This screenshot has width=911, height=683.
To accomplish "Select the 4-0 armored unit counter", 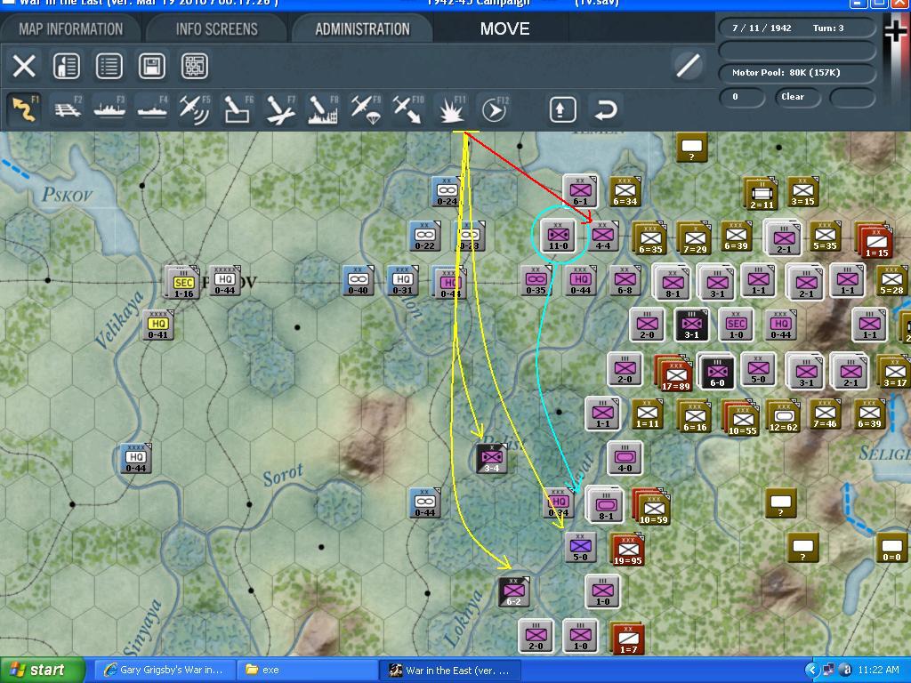I will click(625, 458).
